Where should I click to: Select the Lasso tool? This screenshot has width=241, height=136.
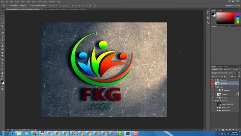coord(2,20)
